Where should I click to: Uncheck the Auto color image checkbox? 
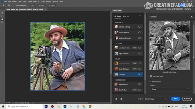click(x=151, y=76)
